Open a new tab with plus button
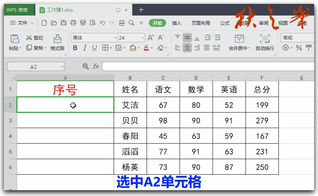This screenshot has height=196, width=318. click(x=141, y=10)
